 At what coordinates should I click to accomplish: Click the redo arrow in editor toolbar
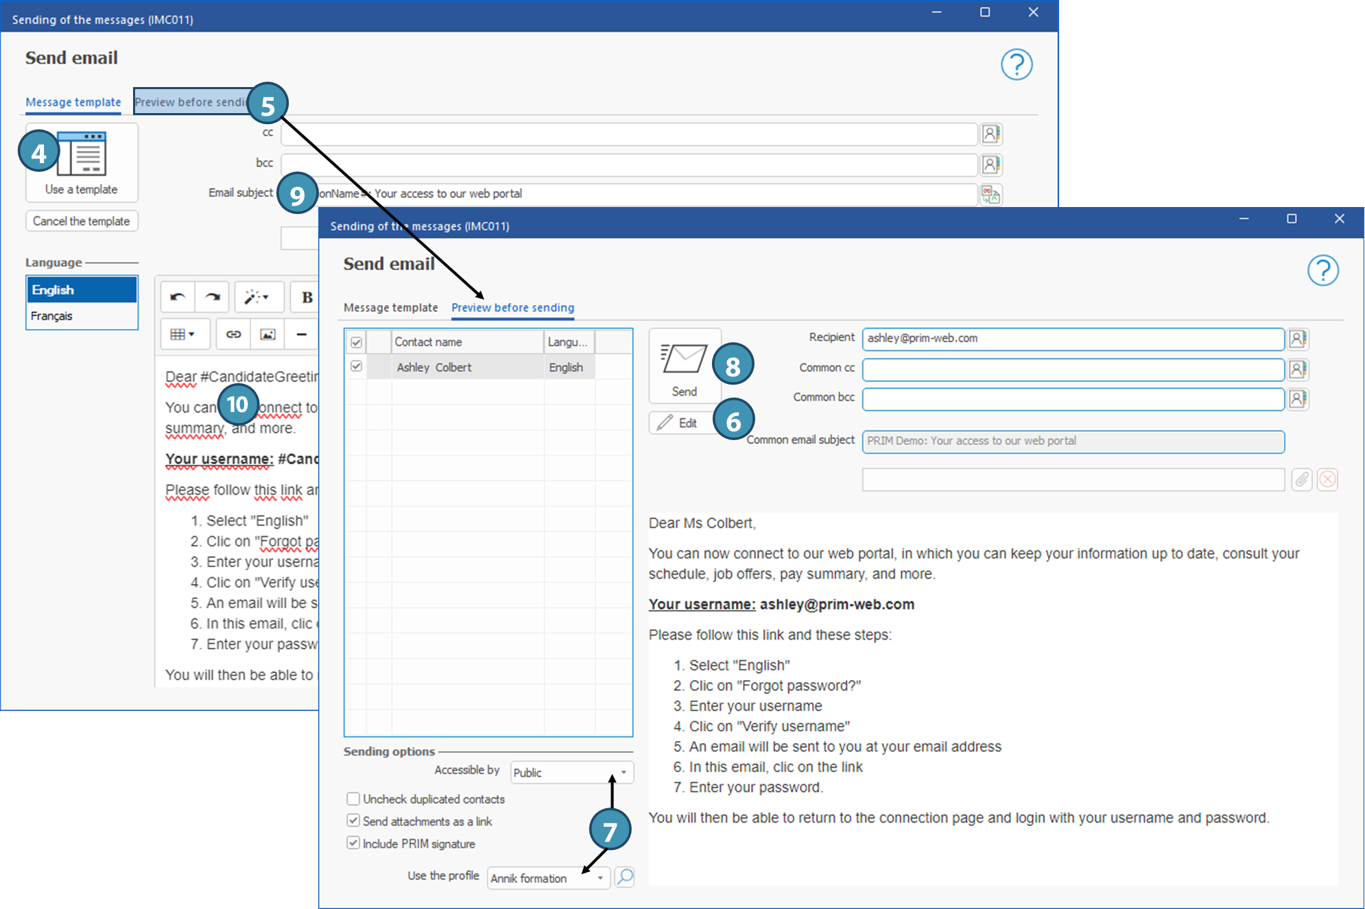click(x=213, y=297)
